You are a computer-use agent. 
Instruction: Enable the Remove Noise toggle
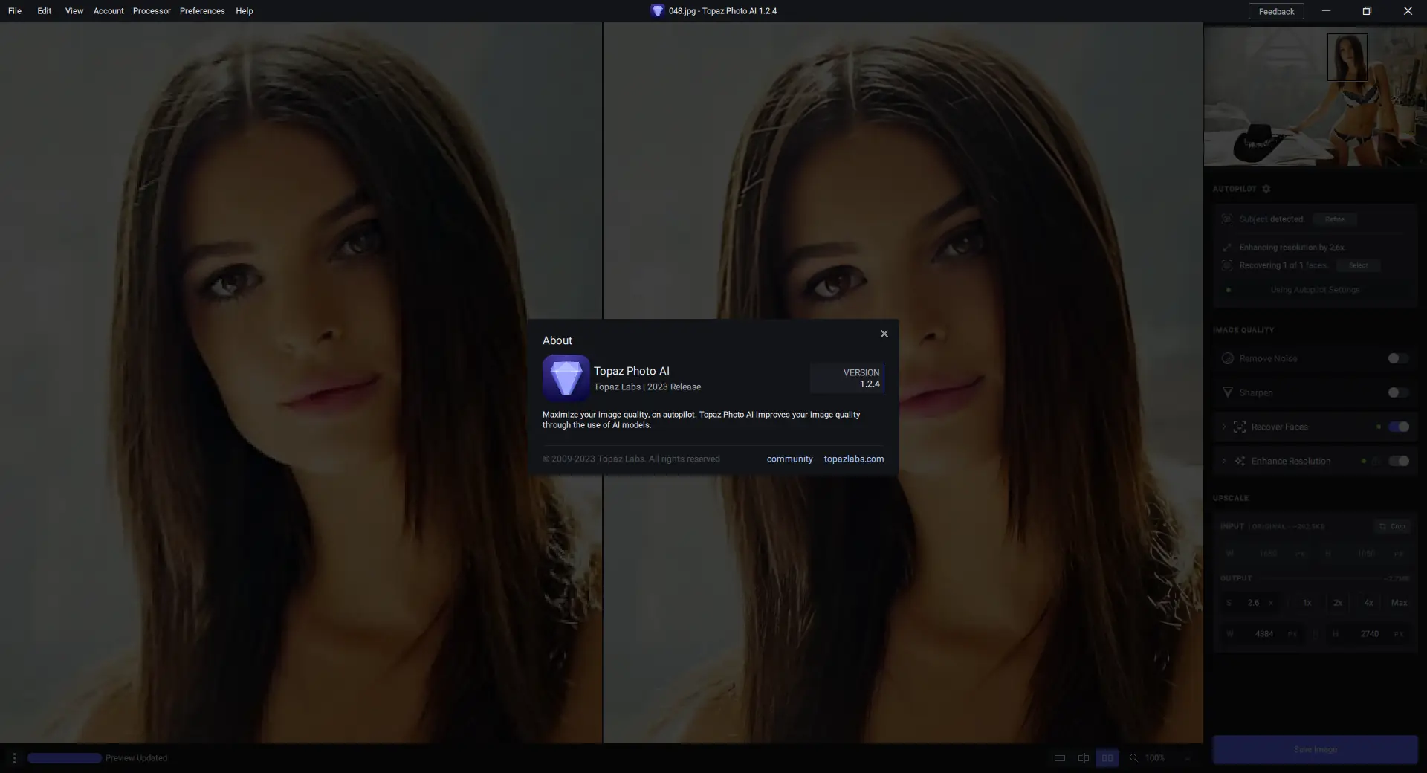1398,358
